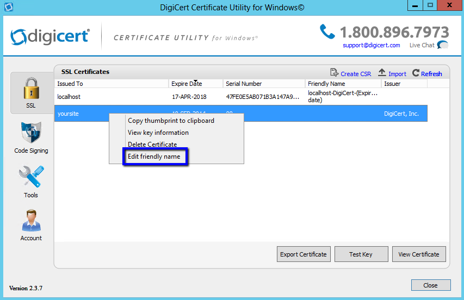
Task: Choose Delete Certificate from context menu
Action: pyautogui.click(x=152, y=145)
